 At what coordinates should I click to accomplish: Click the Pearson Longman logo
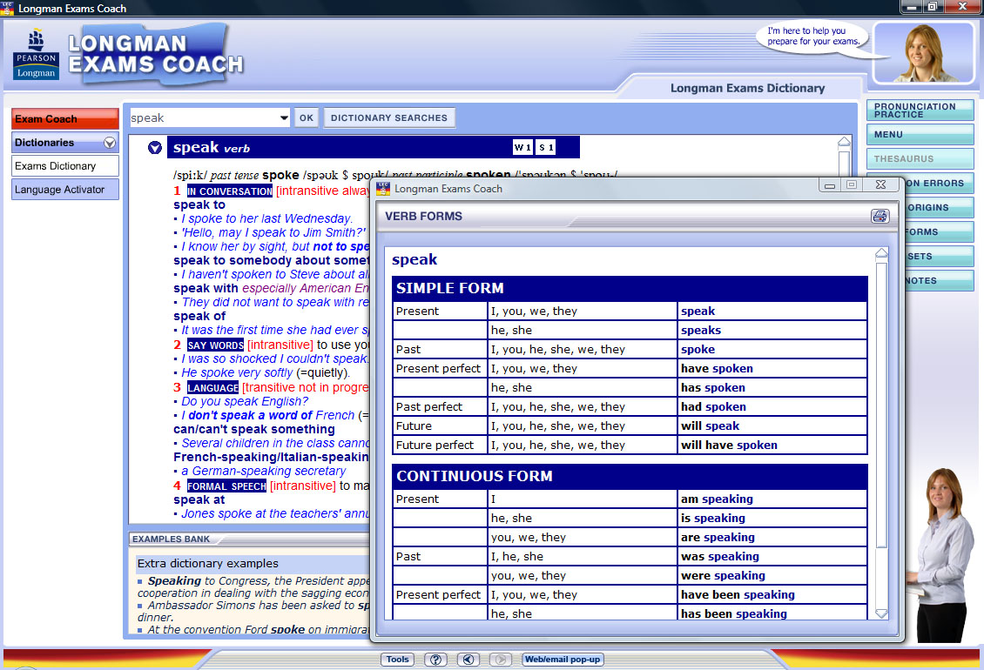click(36, 56)
